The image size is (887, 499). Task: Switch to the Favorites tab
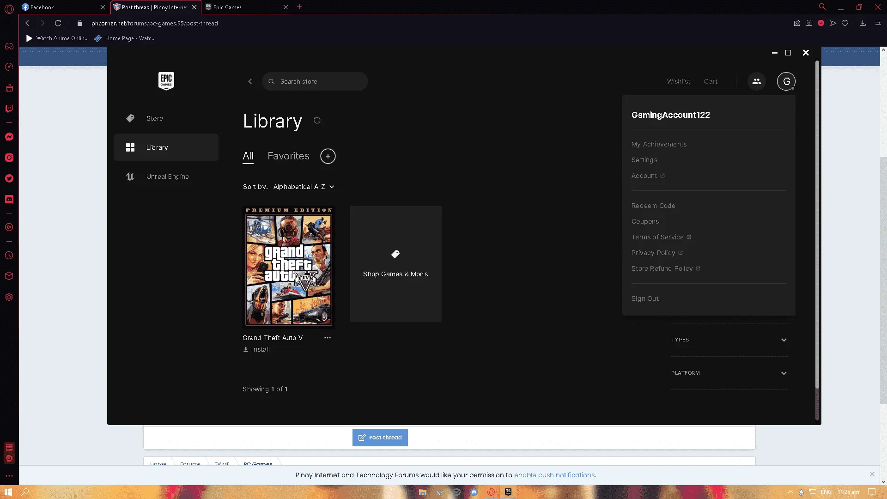288,156
